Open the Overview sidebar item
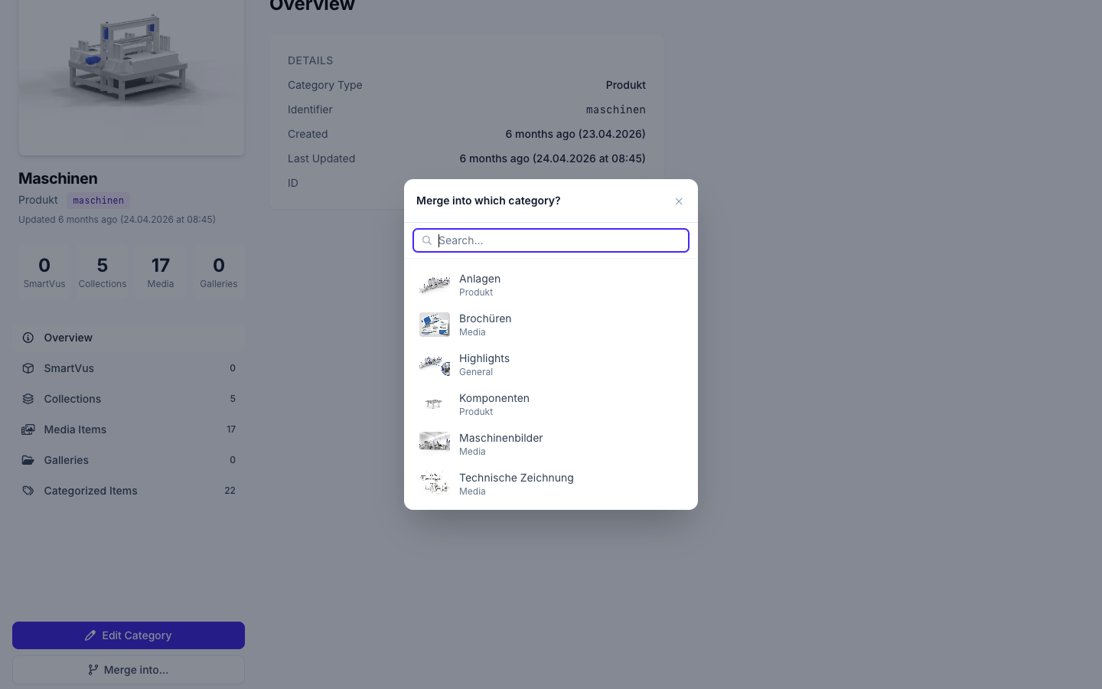The image size is (1102, 689). [129, 338]
